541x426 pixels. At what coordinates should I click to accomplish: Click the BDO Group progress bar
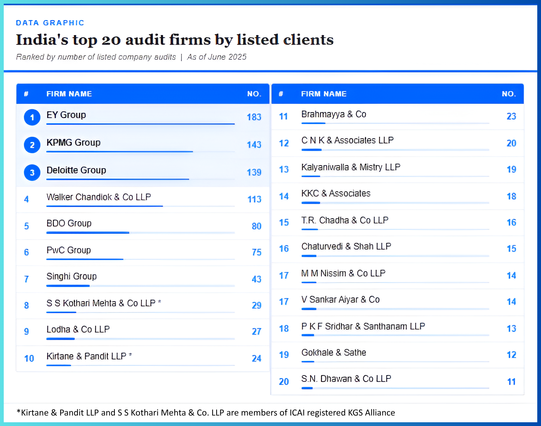click(141, 233)
